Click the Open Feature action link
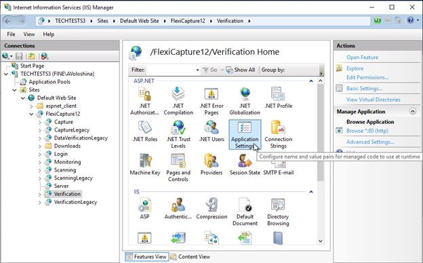This screenshot has width=423, height=263. (362, 58)
